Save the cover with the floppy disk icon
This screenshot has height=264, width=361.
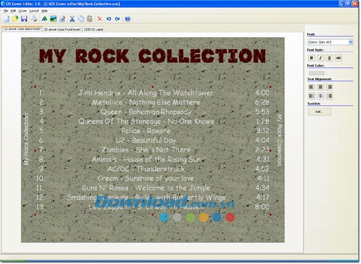(24, 19)
